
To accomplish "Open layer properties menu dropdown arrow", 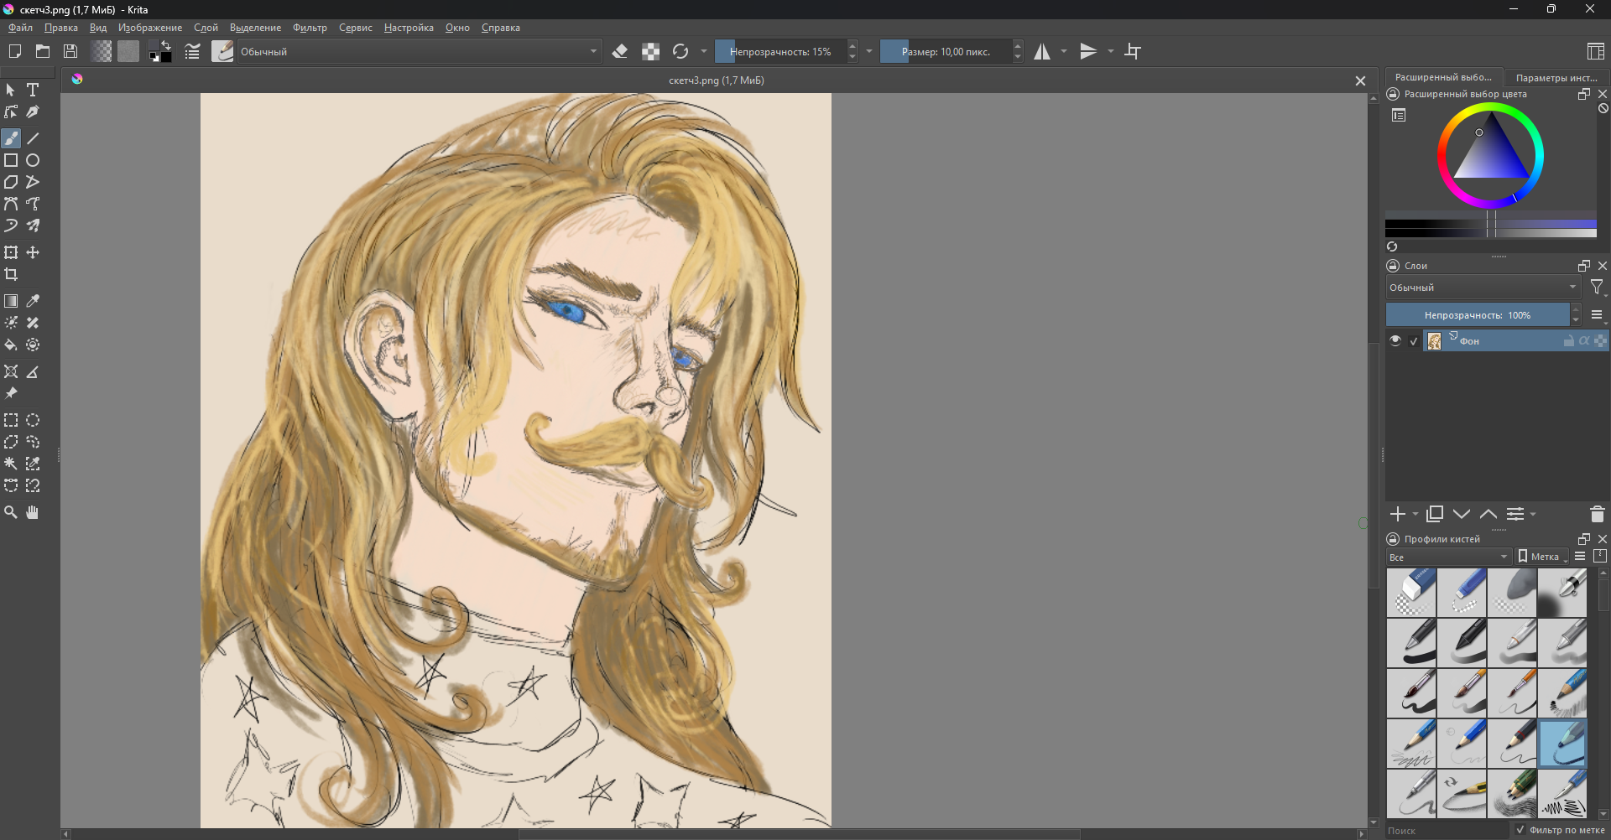I will point(1533,514).
